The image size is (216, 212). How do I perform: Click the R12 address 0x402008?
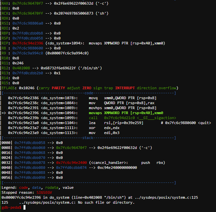tap(21, 68)
